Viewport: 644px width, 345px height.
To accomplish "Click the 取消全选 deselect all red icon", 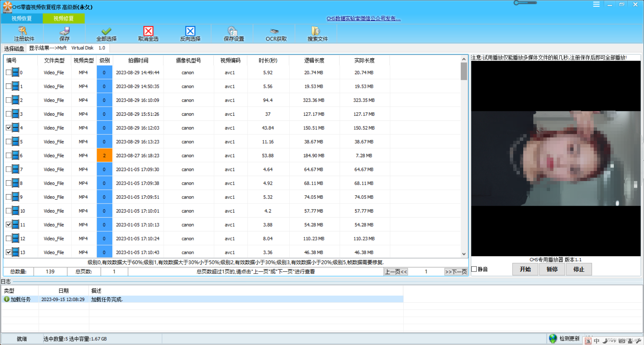I will pyautogui.click(x=148, y=31).
